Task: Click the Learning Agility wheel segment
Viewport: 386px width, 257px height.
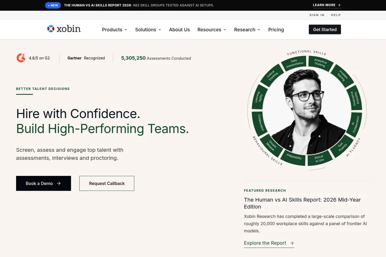Action: 259,98
